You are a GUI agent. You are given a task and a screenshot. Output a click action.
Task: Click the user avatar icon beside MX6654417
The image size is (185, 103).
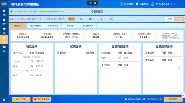(x=153, y=4)
